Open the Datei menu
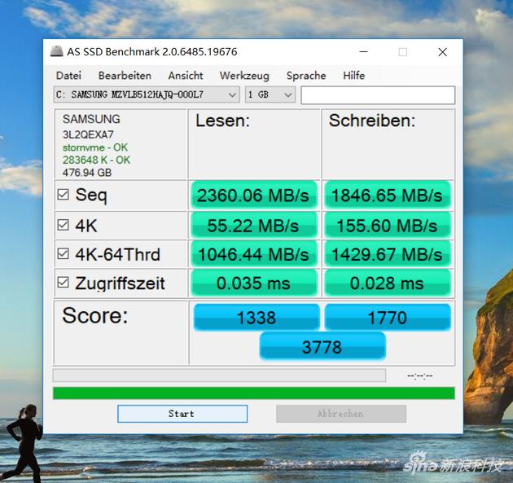The height and width of the screenshot is (483, 513). click(68, 76)
